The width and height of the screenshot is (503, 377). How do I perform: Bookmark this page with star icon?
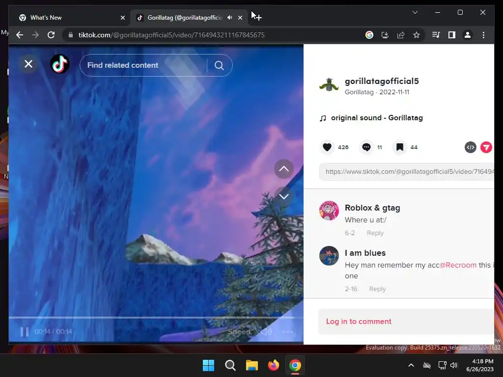pyautogui.click(x=417, y=35)
